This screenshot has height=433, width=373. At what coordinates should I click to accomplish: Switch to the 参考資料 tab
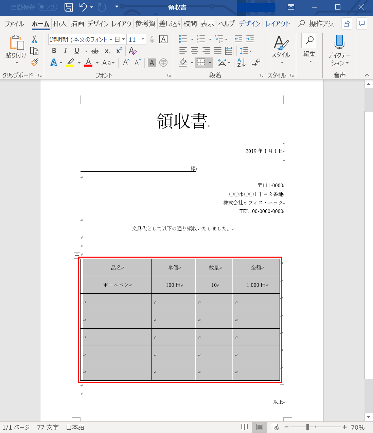tap(145, 23)
